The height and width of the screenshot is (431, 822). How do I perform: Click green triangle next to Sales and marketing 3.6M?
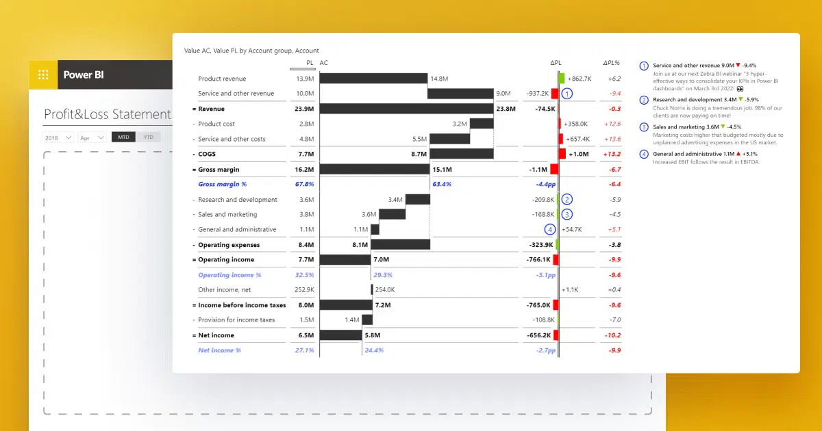point(723,126)
